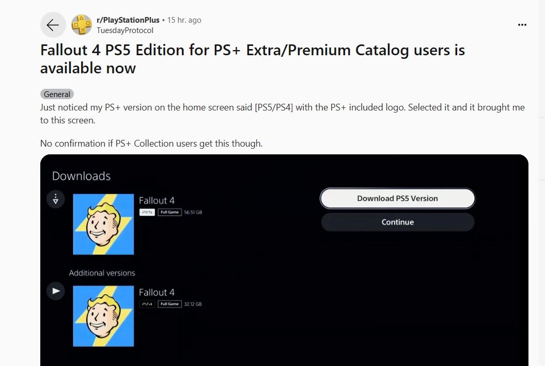545x366 pixels.
Task: Click the Downloads heading in the screenshot
Action: (x=81, y=176)
